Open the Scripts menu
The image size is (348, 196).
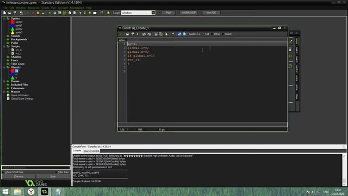pos(45,8)
